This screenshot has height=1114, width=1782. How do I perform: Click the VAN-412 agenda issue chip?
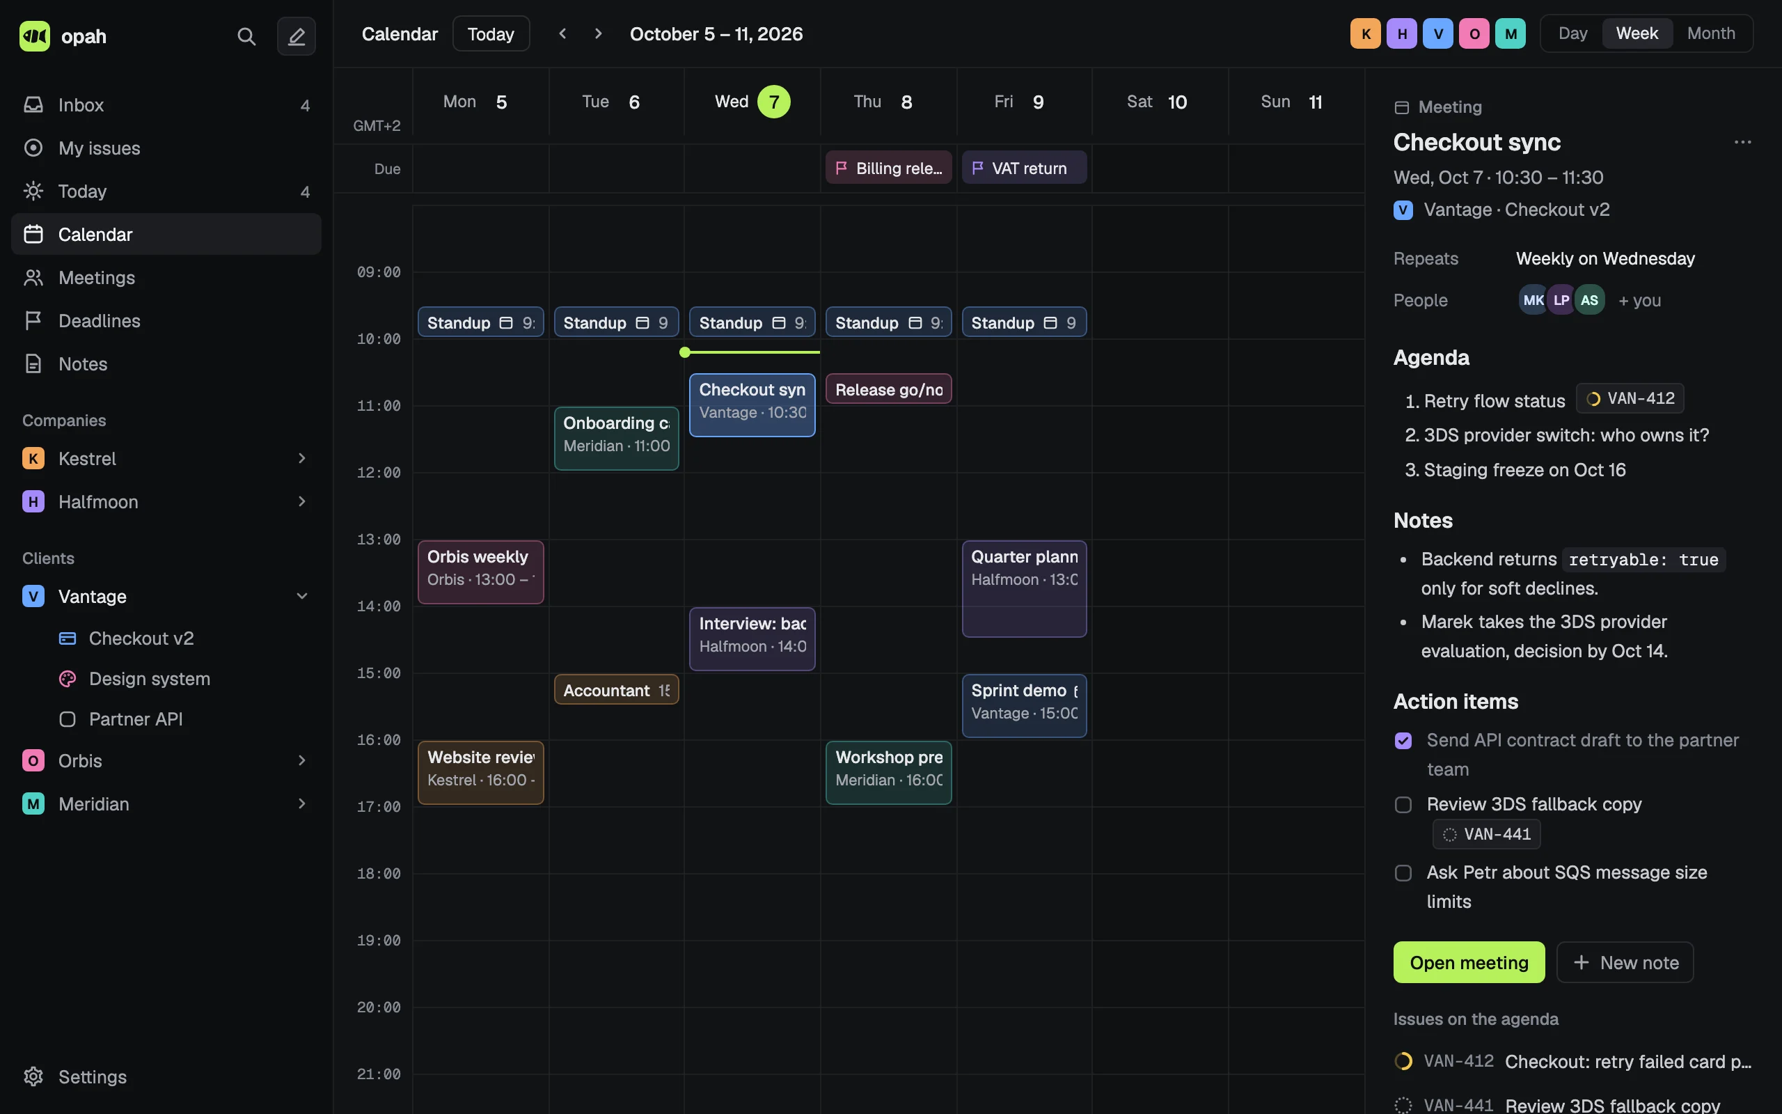[x=1630, y=398]
